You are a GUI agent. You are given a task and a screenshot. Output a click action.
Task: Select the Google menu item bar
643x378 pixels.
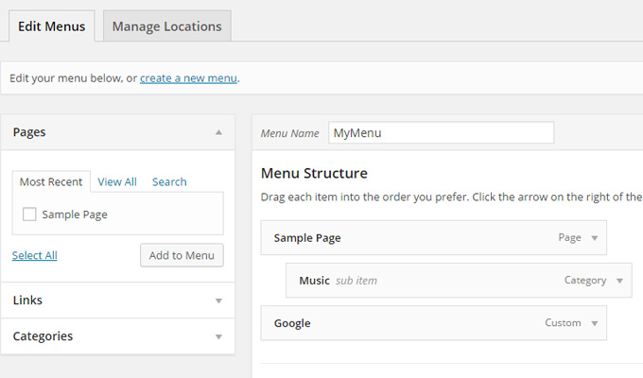tap(433, 323)
